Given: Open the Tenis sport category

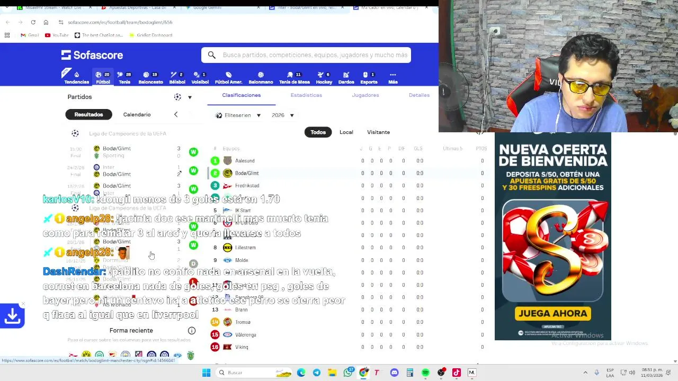Looking at the screenshot, I should tap(124, 78).
